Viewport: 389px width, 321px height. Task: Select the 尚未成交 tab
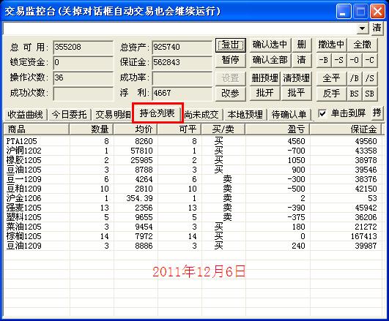(201, 115)
